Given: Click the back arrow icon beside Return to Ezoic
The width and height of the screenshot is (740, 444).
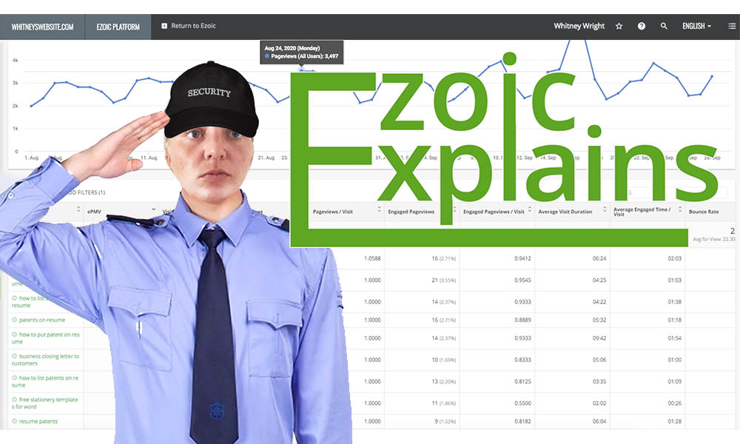Looking at the screenshot, I should [164, 26].
